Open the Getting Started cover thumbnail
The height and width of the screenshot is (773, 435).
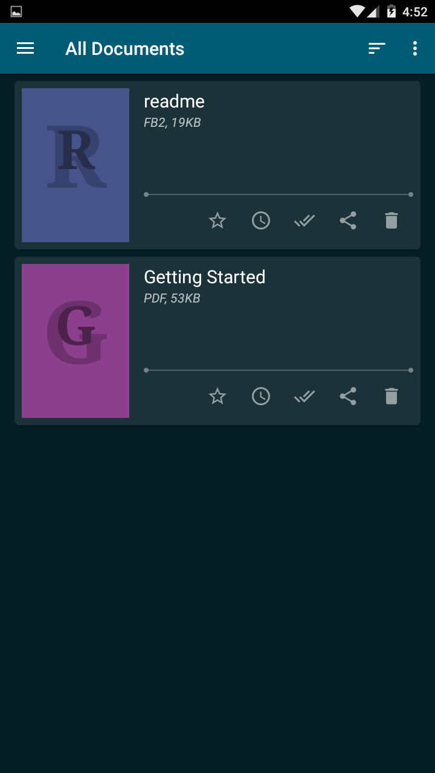tap(76, 341)
